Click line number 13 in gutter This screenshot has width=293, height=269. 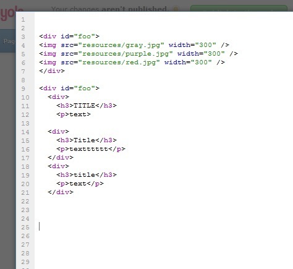click(25, 124)
